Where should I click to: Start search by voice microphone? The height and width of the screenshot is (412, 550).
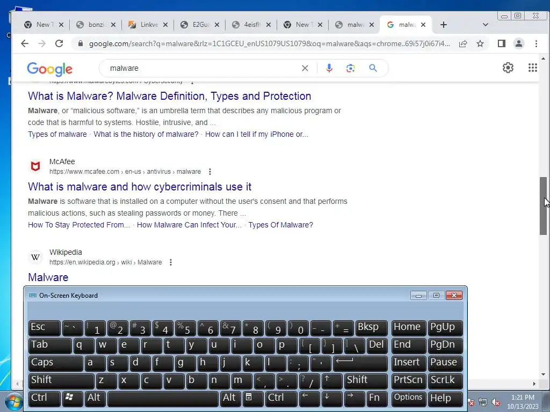(329, 68)
